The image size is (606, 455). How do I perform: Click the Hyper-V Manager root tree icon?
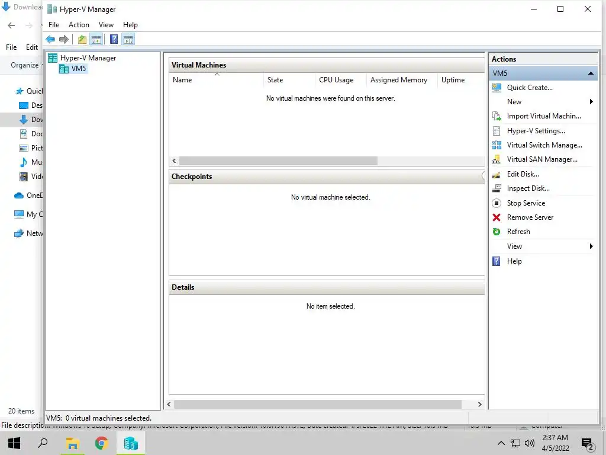point(53,58)
